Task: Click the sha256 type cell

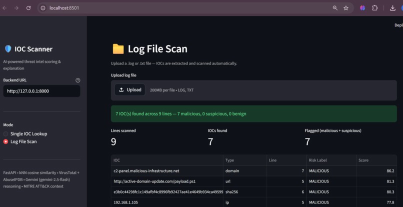Action: (244, 192)
